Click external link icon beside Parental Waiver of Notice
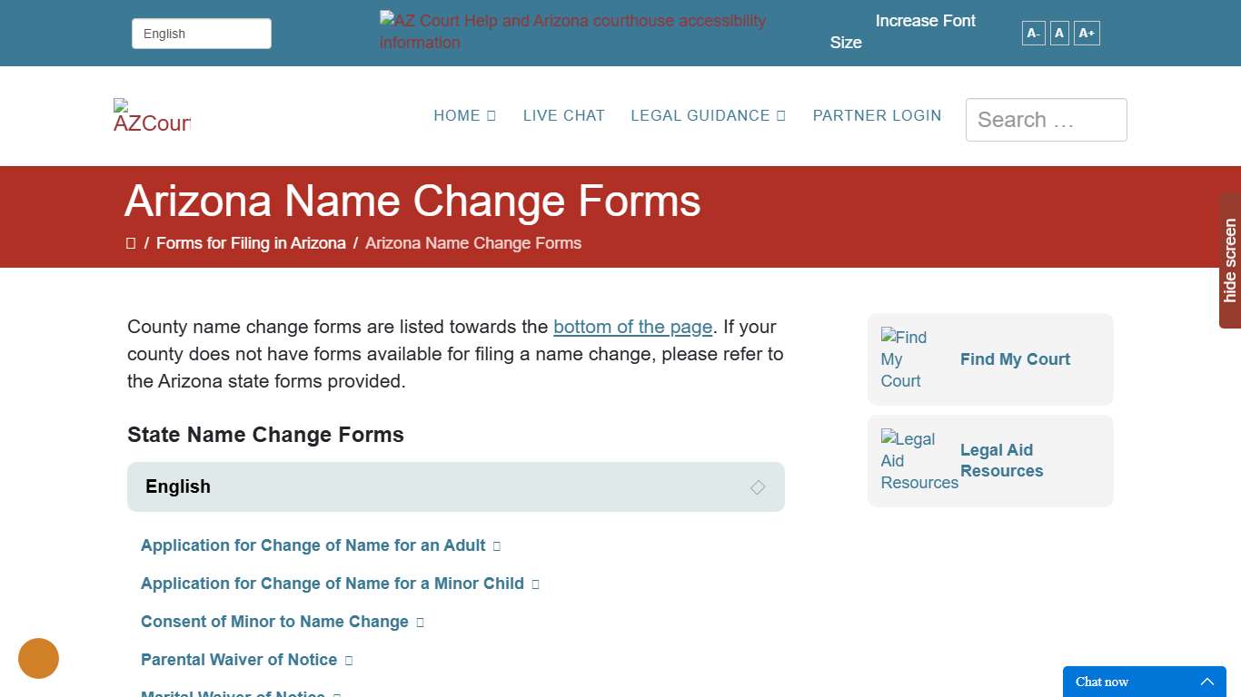This screenshot has width=1241, height=697. click(x=350, y=661)
